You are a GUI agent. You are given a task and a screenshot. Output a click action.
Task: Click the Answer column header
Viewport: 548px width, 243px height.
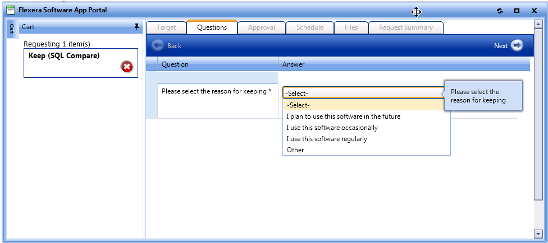click(x=404, y=64)
